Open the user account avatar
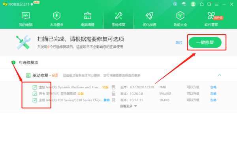The height and width of the screenshot is (149, 237). (193, 4)
